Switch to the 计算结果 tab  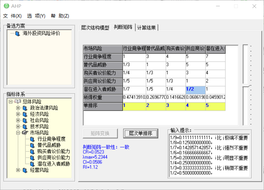click(147, 28)
